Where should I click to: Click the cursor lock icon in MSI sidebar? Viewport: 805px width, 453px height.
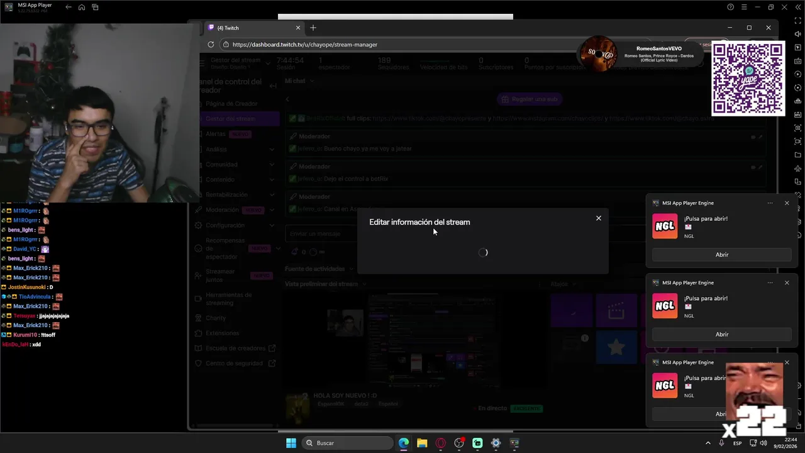click(x=798, y=48)
